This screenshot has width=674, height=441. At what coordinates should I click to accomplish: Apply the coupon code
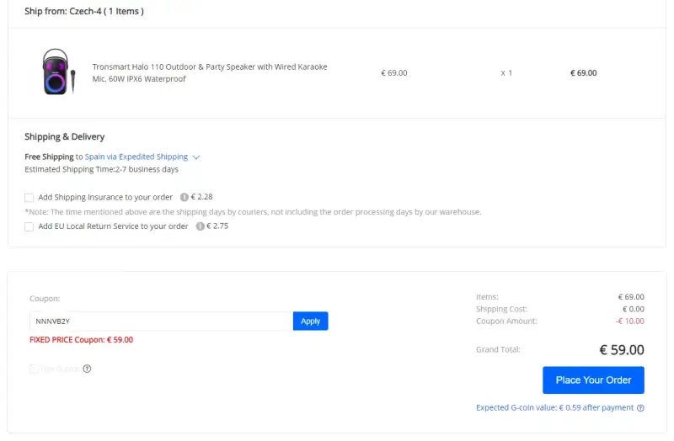[x=310, y=321]
